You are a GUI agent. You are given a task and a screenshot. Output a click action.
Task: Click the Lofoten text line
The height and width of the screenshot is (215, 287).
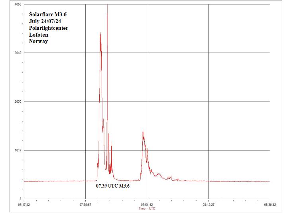(39, 35)
